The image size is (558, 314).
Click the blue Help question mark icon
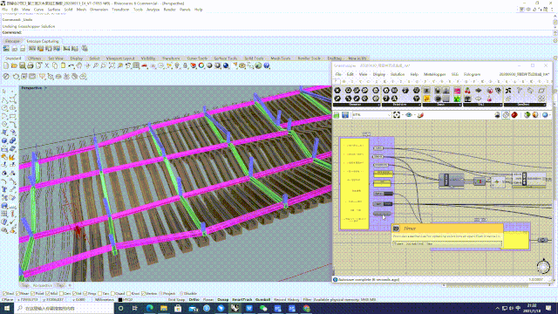point(267,66)
